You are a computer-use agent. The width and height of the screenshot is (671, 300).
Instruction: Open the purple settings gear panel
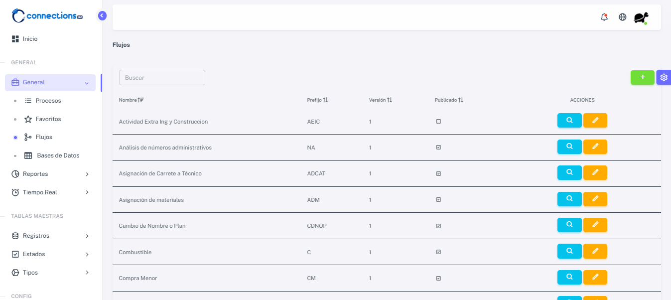coord(664,77)
